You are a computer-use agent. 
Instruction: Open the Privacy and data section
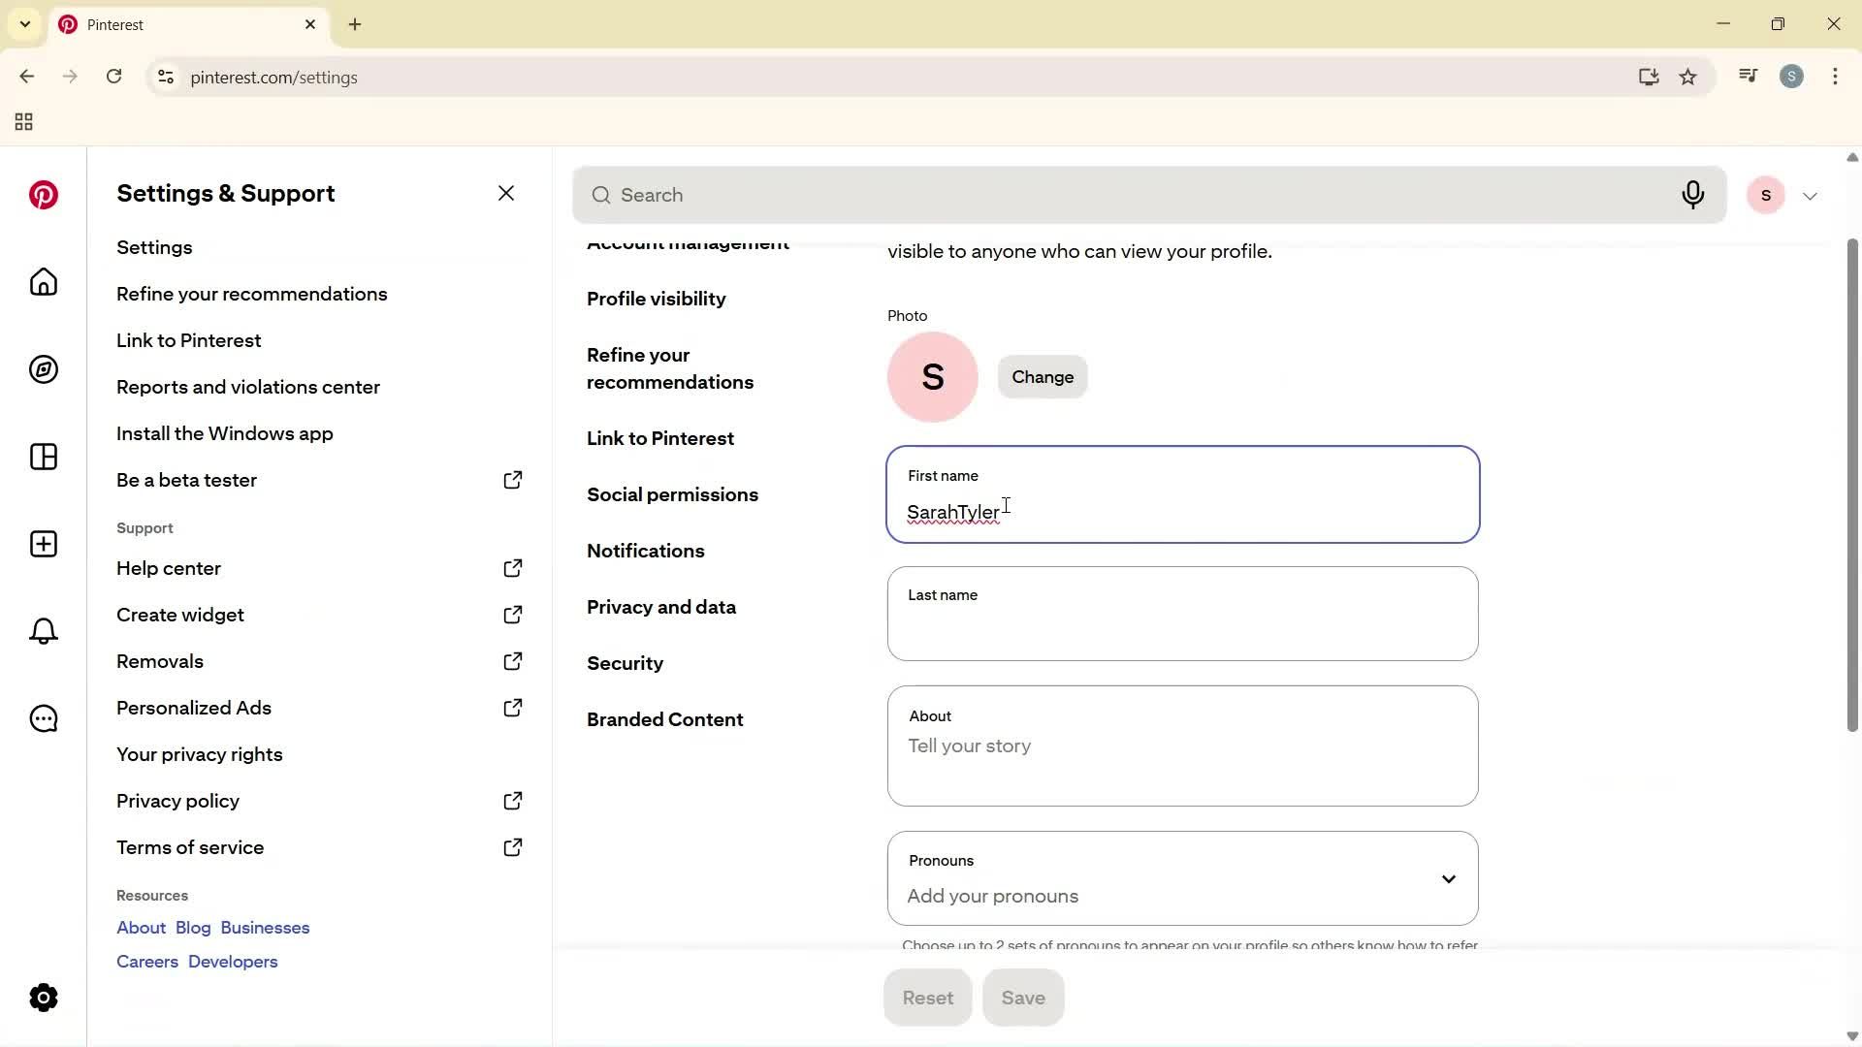661,607
